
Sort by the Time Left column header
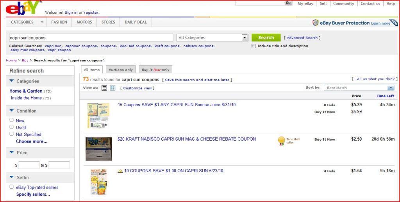point(386,96)
